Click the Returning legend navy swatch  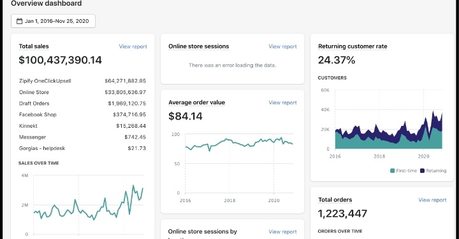[x=422, y=171]
